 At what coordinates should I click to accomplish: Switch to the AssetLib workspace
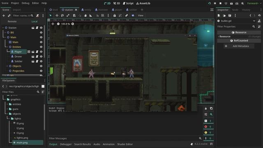[143, 3]
